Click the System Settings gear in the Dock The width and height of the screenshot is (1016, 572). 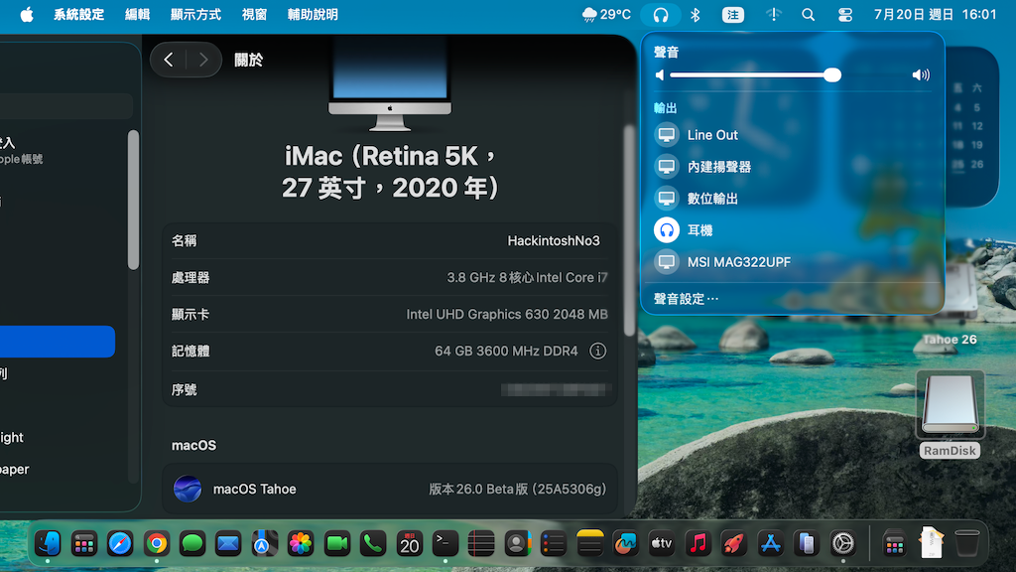pos(843,543)
